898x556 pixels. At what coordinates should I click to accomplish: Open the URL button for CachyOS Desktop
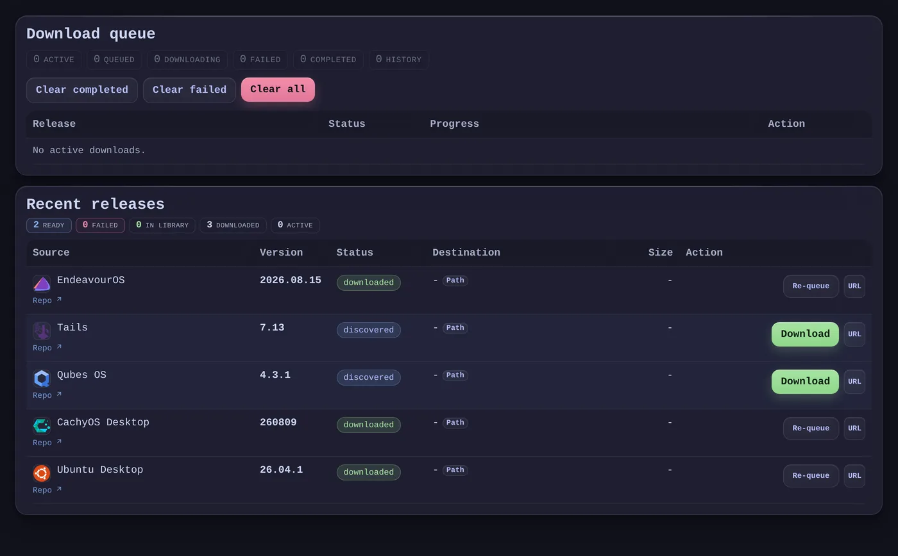[854, 429]
